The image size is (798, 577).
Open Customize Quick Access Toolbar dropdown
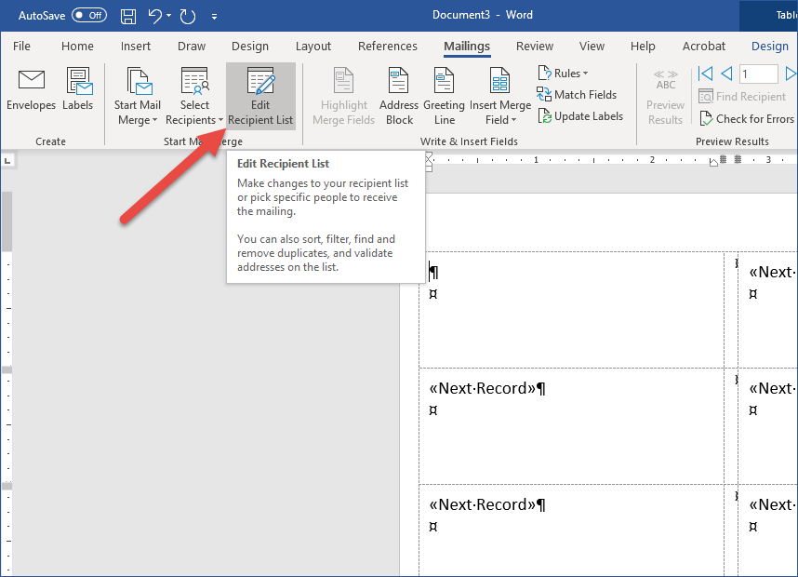tap(214, 17)
